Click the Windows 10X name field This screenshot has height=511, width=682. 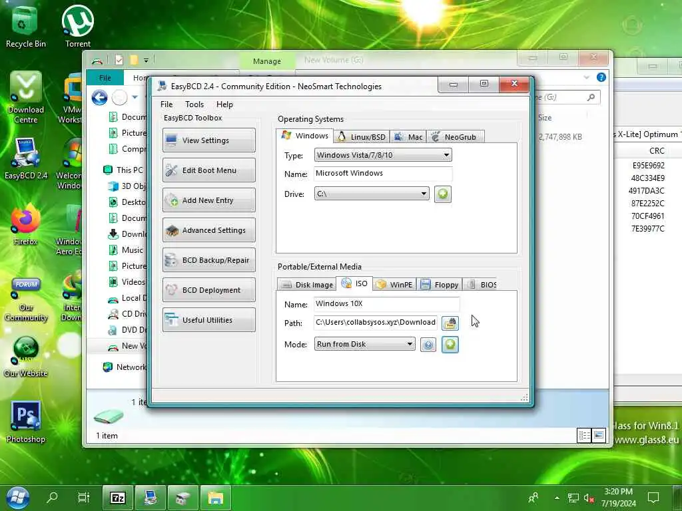click(x=387, y=303)
